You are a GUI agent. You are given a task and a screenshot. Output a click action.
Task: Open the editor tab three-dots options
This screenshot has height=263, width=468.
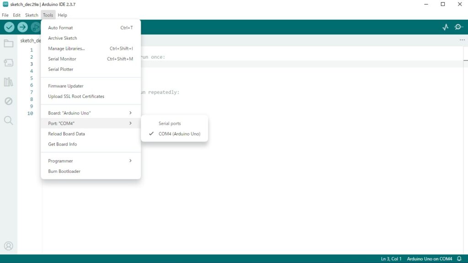[x=462, y=40]
